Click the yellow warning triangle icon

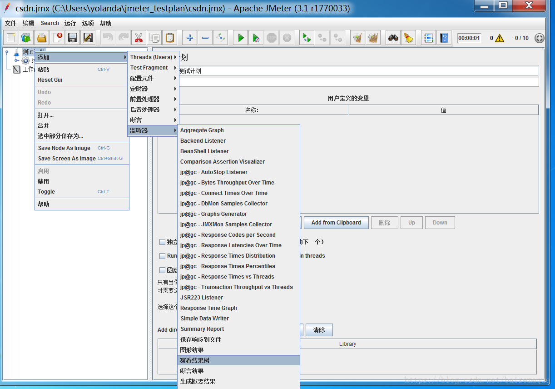500,38
